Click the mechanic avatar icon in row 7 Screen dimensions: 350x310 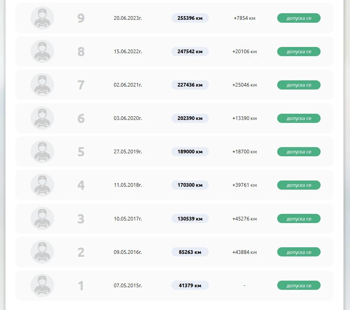(42, 85)
